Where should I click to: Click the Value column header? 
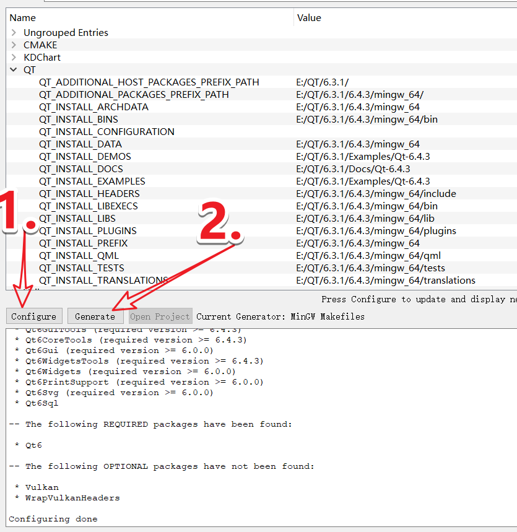(406, 17)
